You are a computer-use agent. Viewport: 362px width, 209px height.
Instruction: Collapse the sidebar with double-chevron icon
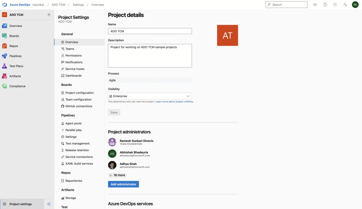point(49,204)
